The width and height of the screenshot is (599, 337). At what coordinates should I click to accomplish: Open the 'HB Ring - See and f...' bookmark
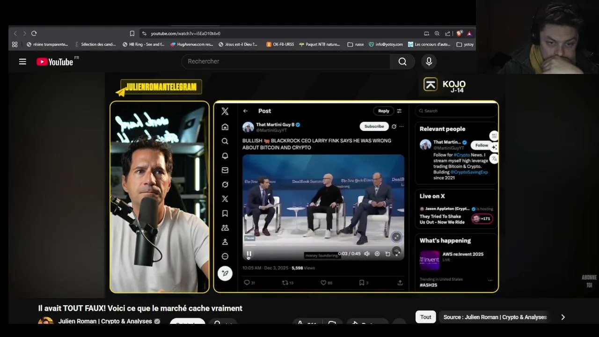(x=144, y=44)
